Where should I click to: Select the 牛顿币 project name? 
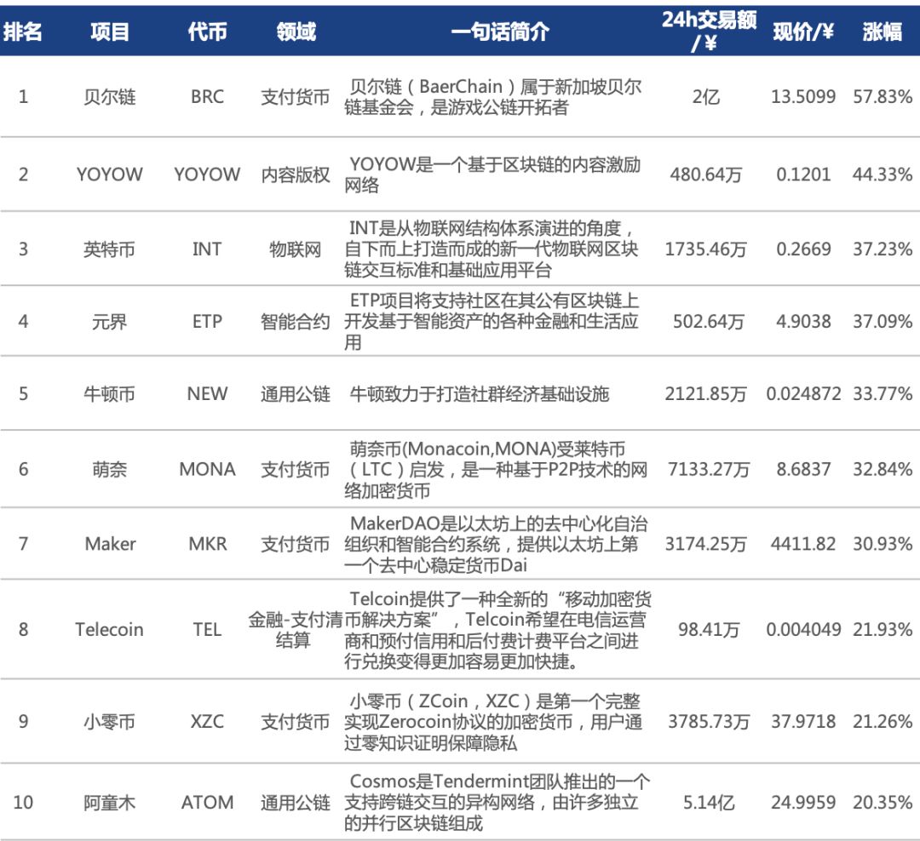pos(109,393)
